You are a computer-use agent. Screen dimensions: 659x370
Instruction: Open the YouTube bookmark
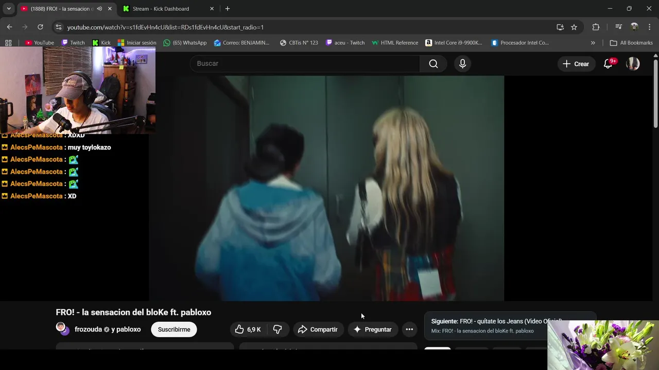(40, 43)
